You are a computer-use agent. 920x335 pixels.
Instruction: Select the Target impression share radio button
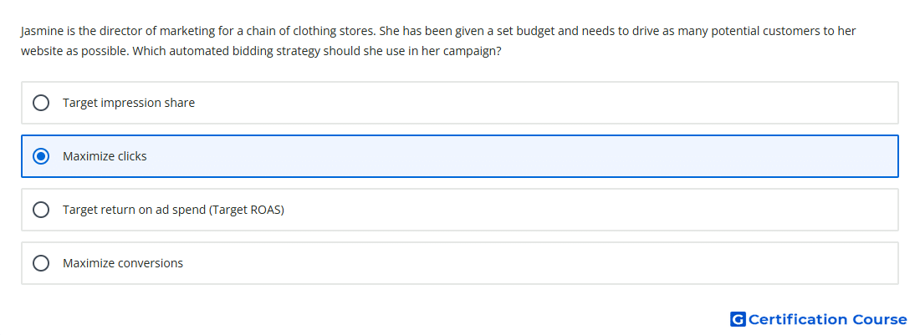tap(41, 103)
